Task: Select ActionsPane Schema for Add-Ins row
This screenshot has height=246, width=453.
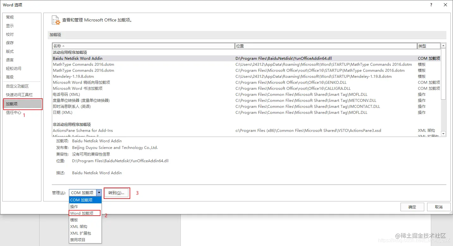Action: pos(246,131)
